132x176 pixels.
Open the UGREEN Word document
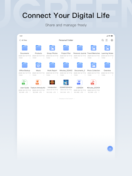(x=80, y=82)
